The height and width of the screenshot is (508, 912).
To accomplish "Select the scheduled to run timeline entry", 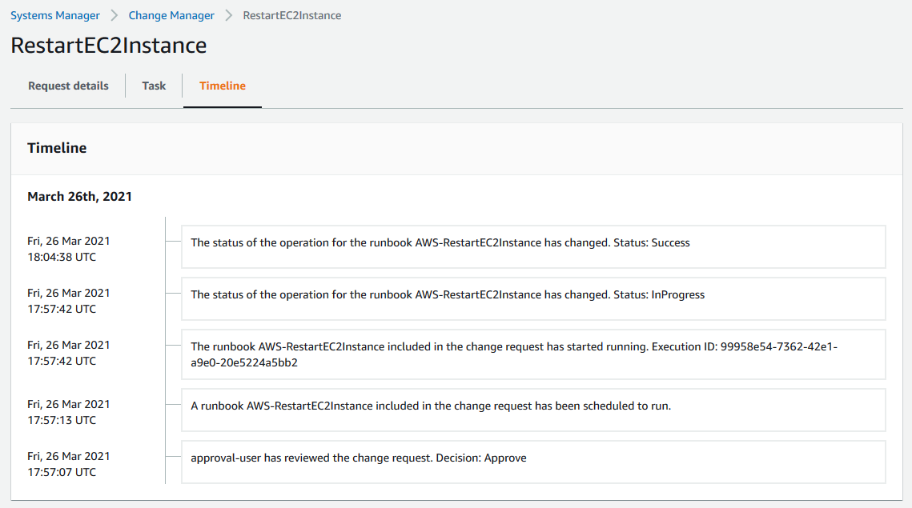I will (x=533, y=410).
